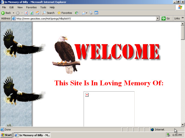Click the Mail envelope icon
This screenshot has height=138, width=185.
(x=84, y=13)
